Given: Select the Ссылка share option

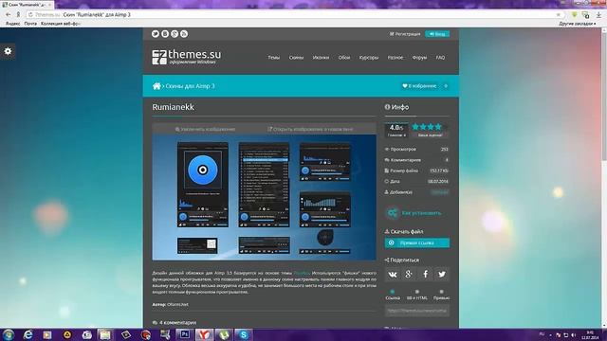Looking at the screenshot, I should (393, 295).
